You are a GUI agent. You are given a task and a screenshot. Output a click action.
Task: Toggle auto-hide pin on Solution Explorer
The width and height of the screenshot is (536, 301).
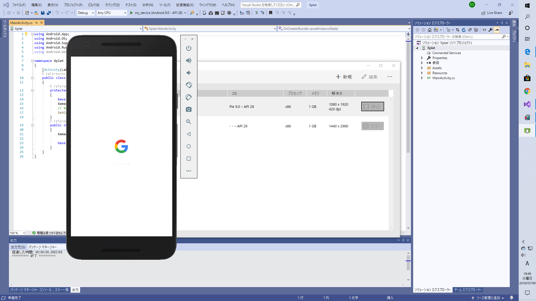[x=502, y=23]
